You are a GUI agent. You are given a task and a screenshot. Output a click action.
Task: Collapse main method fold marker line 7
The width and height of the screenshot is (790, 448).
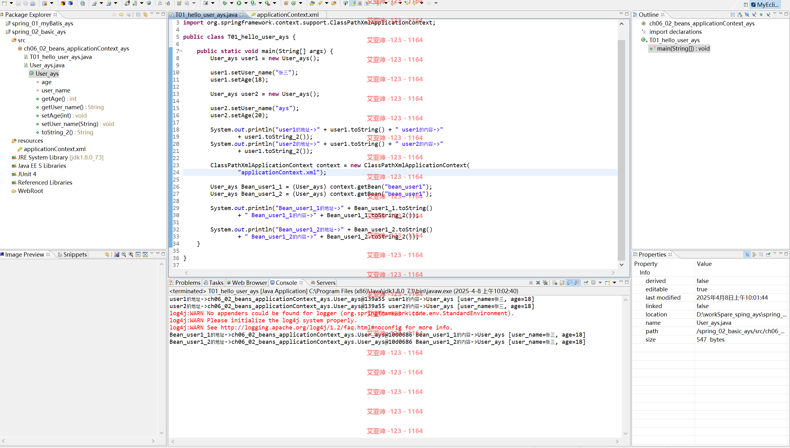pos(181,51)
